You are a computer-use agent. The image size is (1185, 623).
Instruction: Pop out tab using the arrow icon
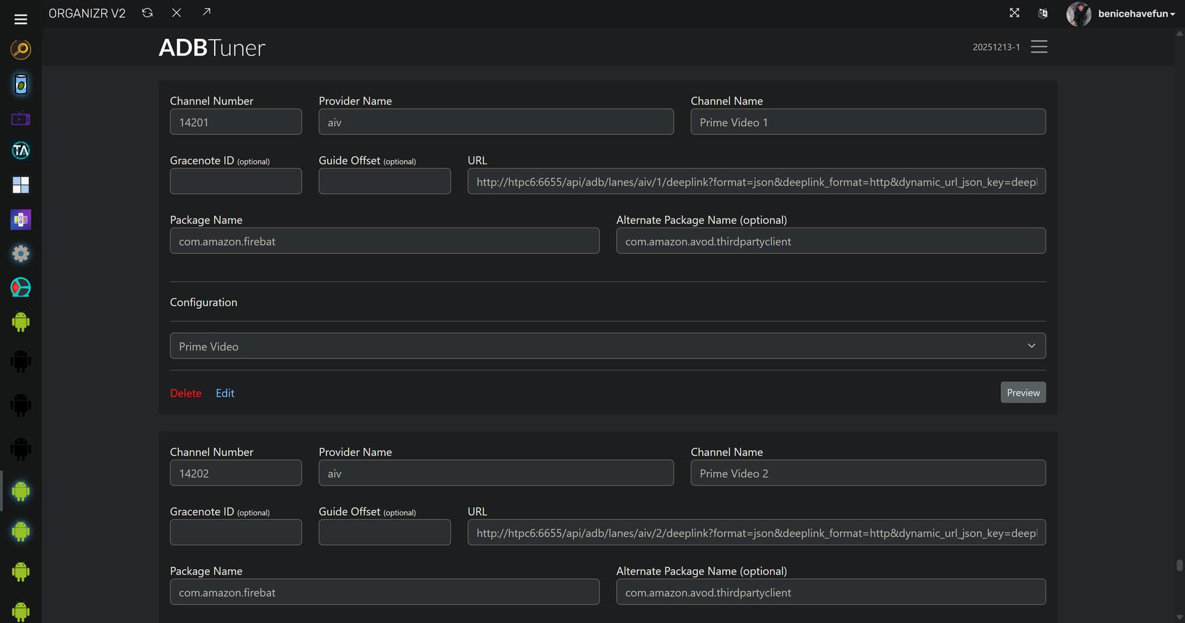207,12
